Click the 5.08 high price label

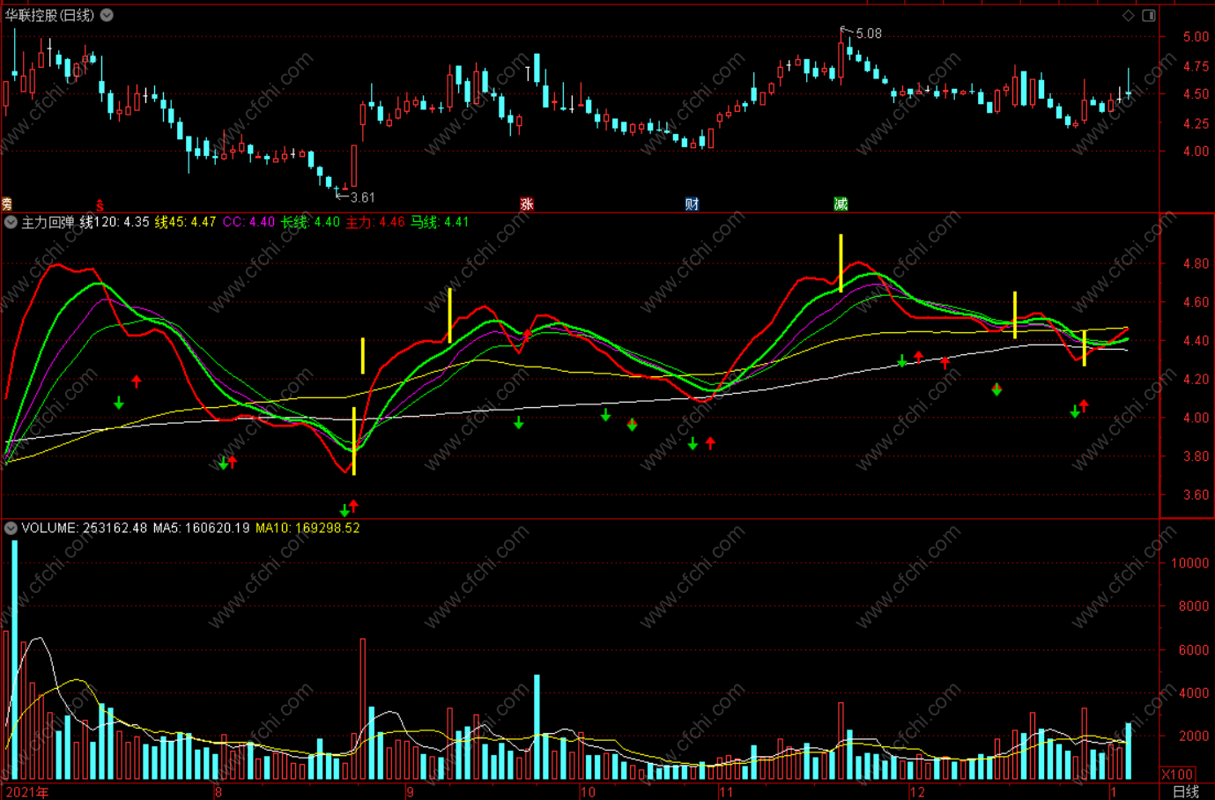tap(869, 33)
